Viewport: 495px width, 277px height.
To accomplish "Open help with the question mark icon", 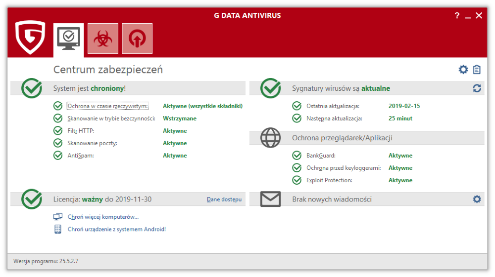I will tap(457, 15).
